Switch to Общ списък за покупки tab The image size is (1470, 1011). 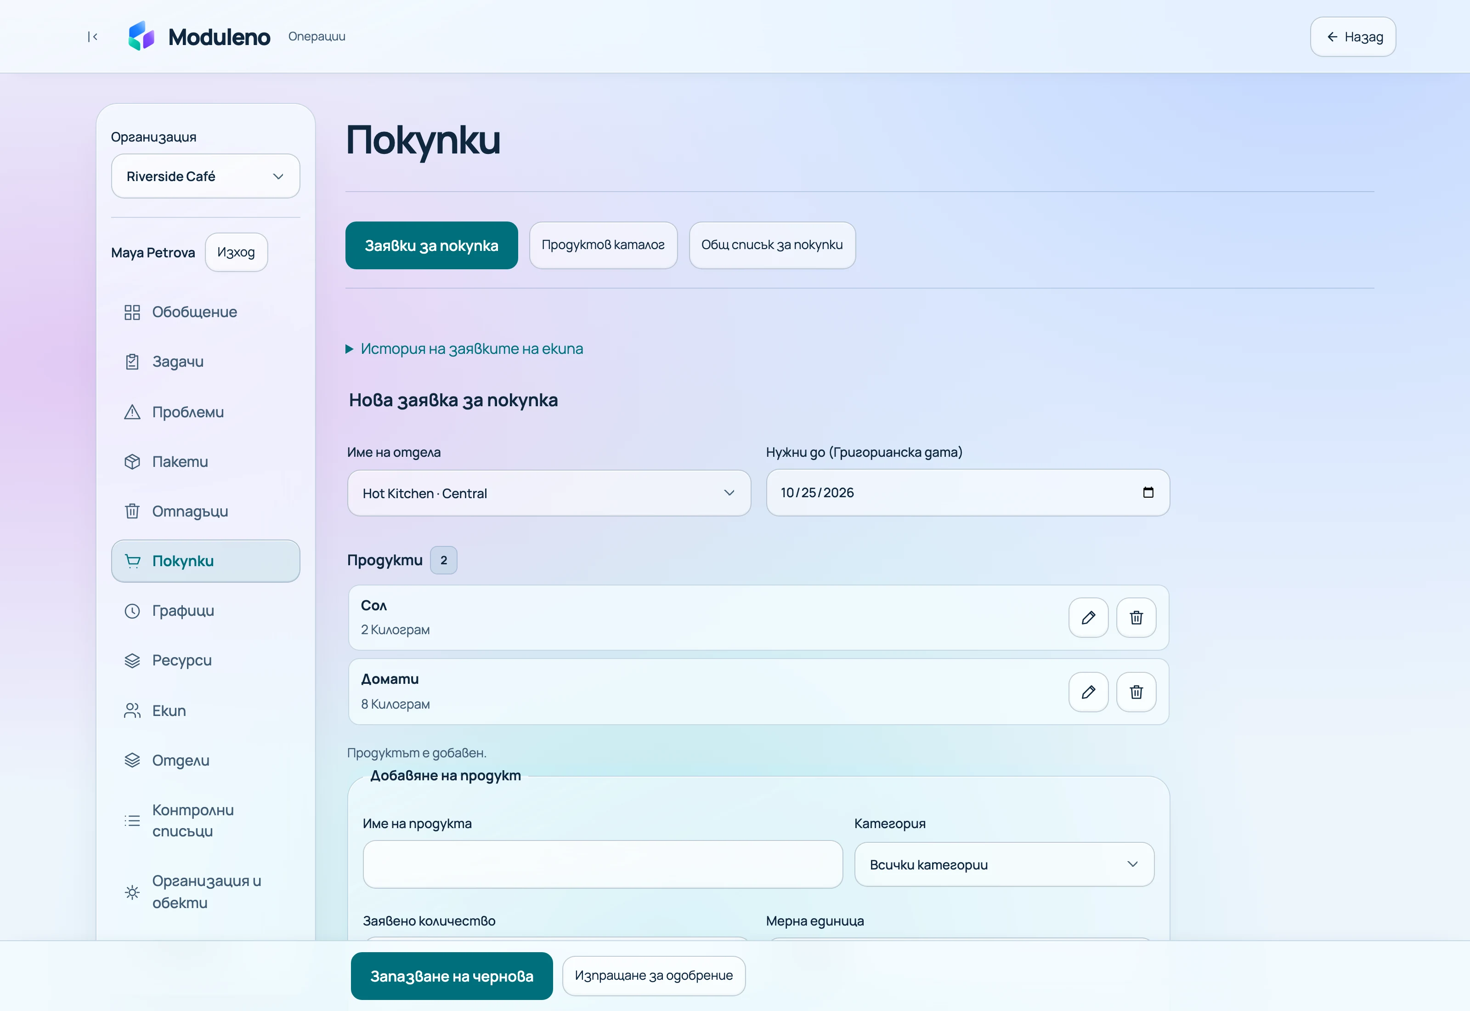point(772,245)
